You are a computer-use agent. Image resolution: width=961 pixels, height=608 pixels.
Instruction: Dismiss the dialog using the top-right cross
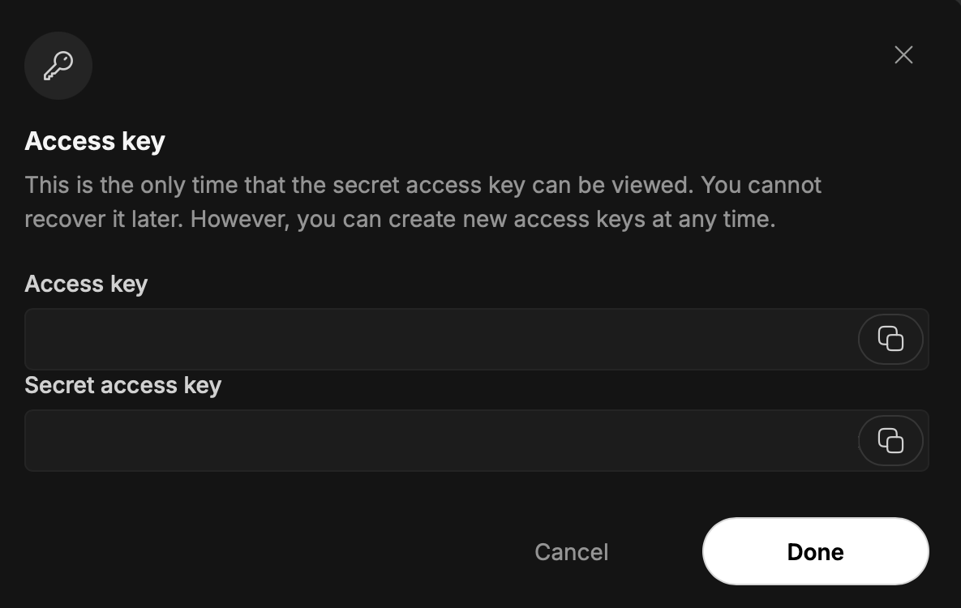[903, 55]
